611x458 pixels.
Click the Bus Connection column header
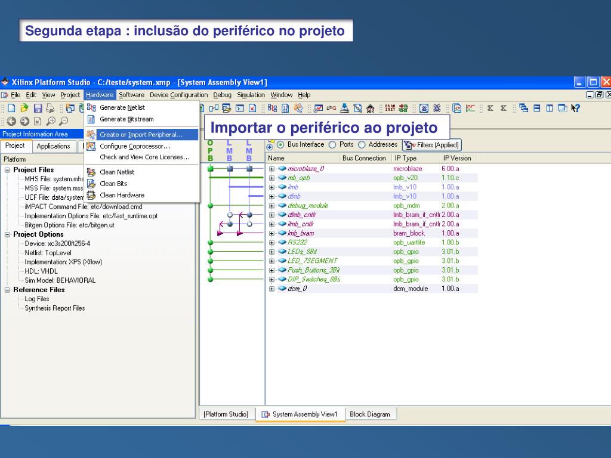point(366,158)
